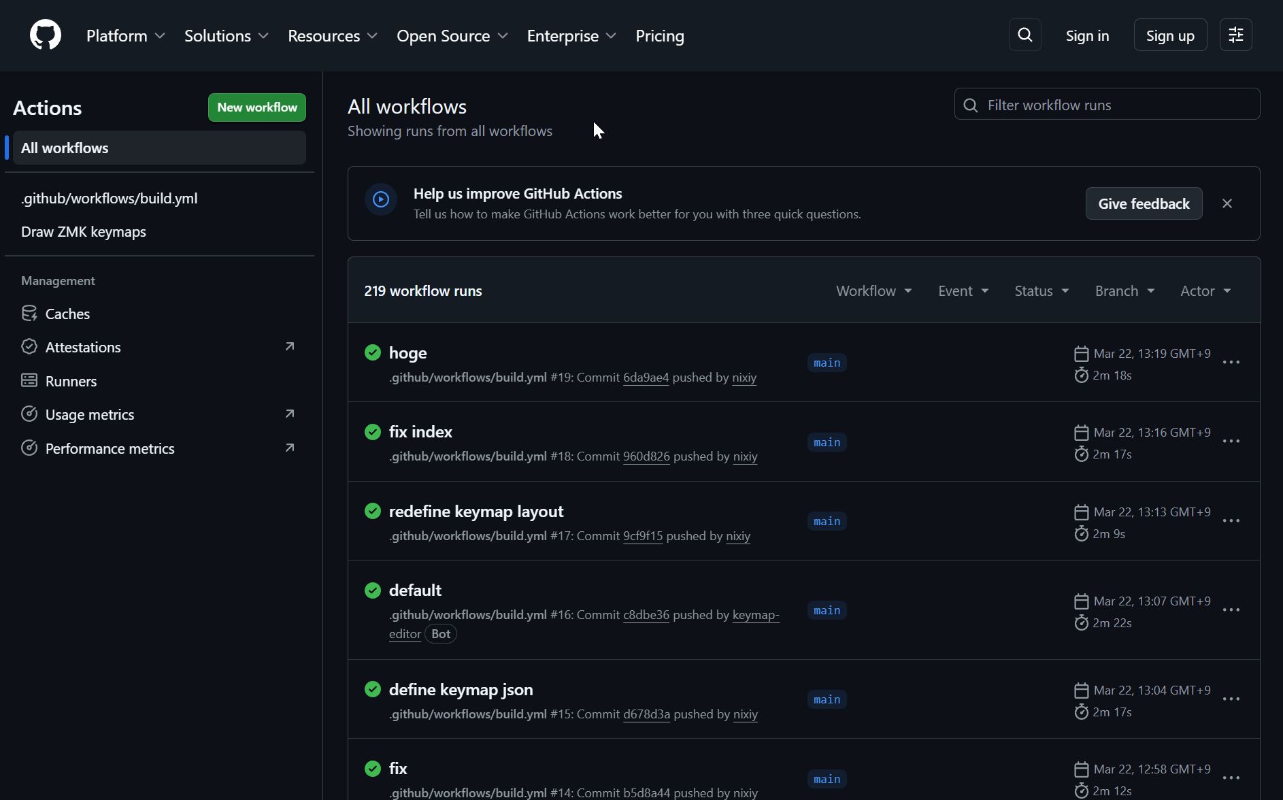
Task: Open the search magnifier icon in header
Action: tap(1024, 35)
